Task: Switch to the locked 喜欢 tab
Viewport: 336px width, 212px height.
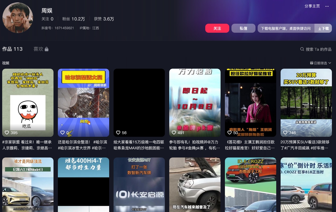Action: pos(41,49)
